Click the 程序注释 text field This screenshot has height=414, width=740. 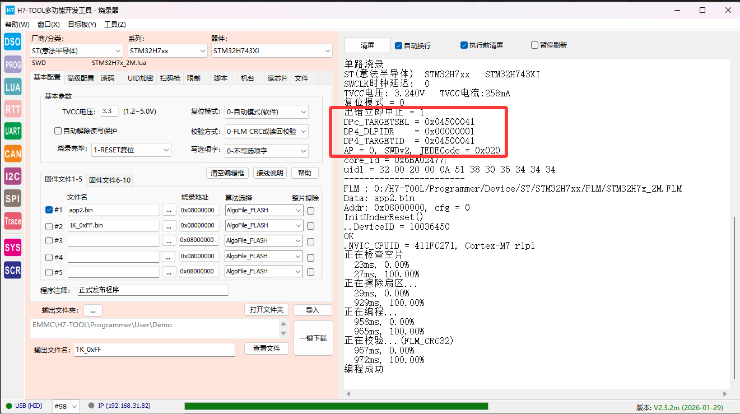click(152, 290)
